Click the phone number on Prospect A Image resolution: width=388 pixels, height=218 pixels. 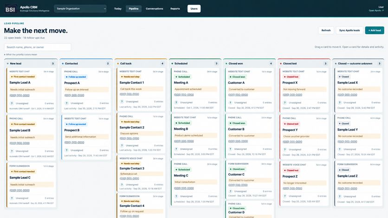(x=74, y=95)
